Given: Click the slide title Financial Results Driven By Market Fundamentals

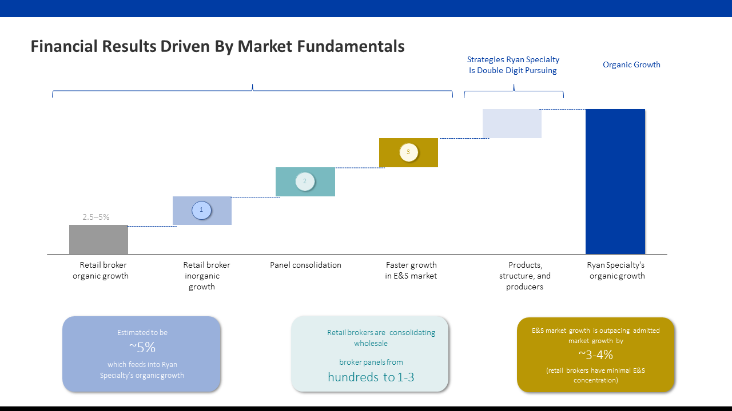Looking at the screenshot, I should coord(217,46).
